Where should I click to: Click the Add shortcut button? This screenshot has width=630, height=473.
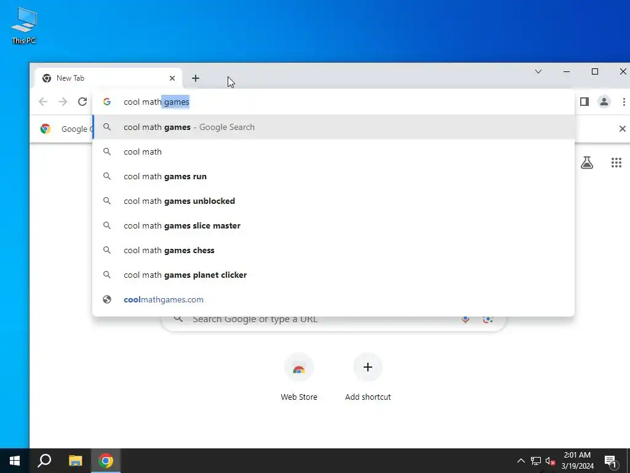click(x=368, y=377)
